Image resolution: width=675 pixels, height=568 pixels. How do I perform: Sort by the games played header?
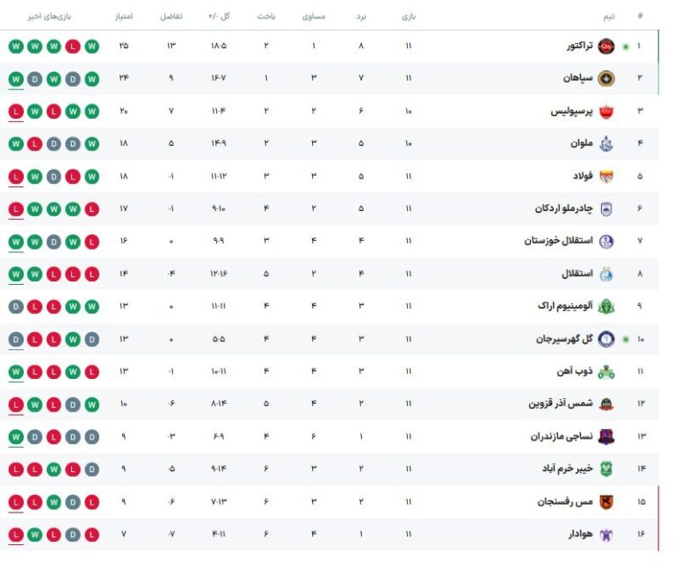coord(409,17)
